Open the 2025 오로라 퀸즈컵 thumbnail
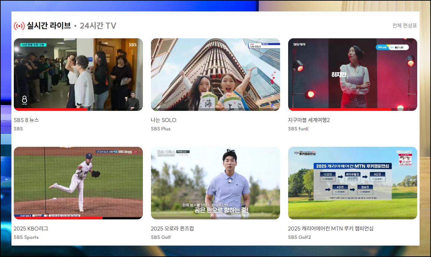 215,183
